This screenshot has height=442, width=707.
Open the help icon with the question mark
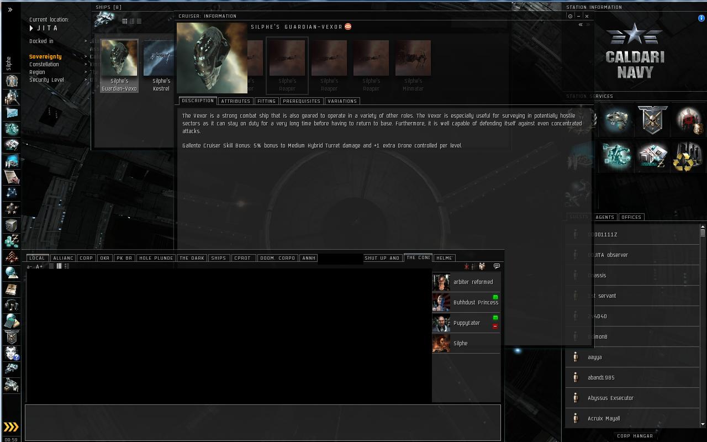click(12, 353)
